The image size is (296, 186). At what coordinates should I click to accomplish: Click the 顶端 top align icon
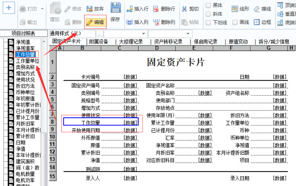pyautogui.click(x=280, y=5)
